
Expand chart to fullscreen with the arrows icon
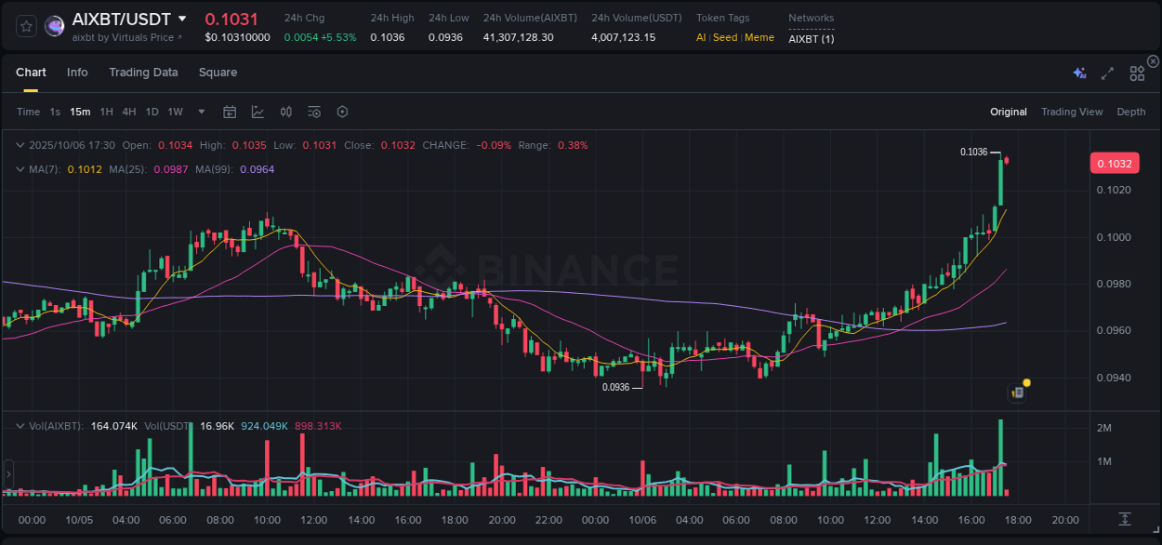tap(1106, 73)
